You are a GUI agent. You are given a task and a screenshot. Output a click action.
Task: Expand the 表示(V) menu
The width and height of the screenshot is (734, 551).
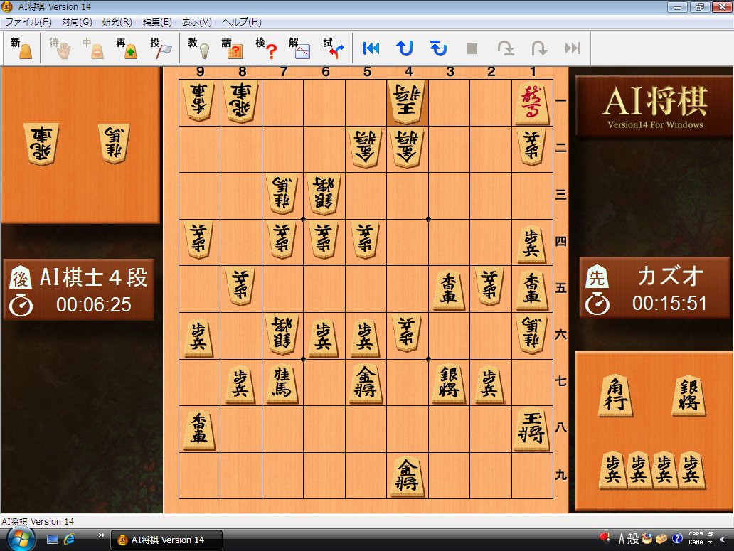coord(196,22)
